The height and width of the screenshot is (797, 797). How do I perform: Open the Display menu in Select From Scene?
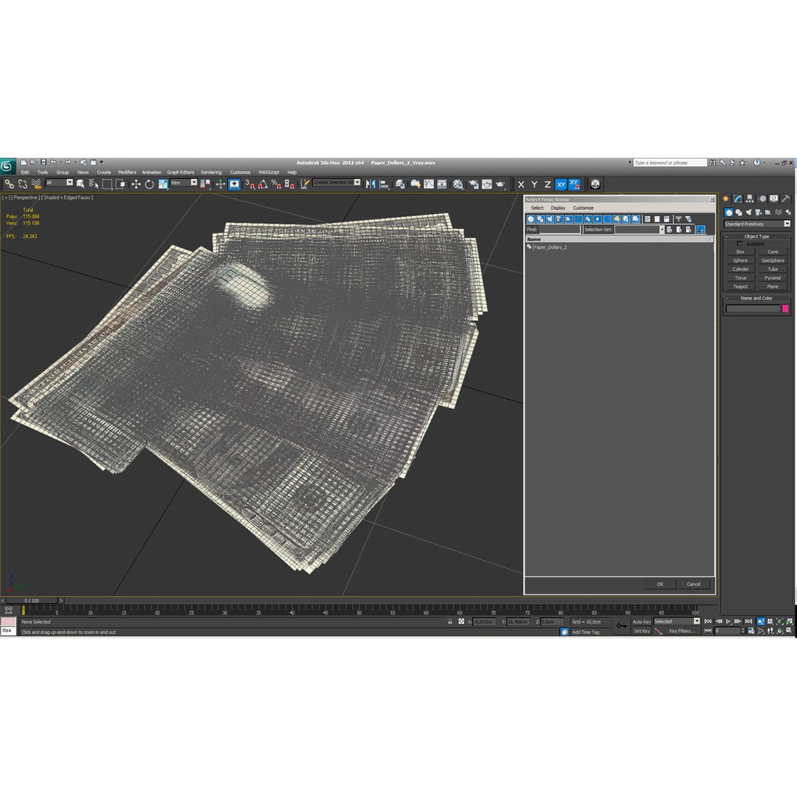click(558, 208)
